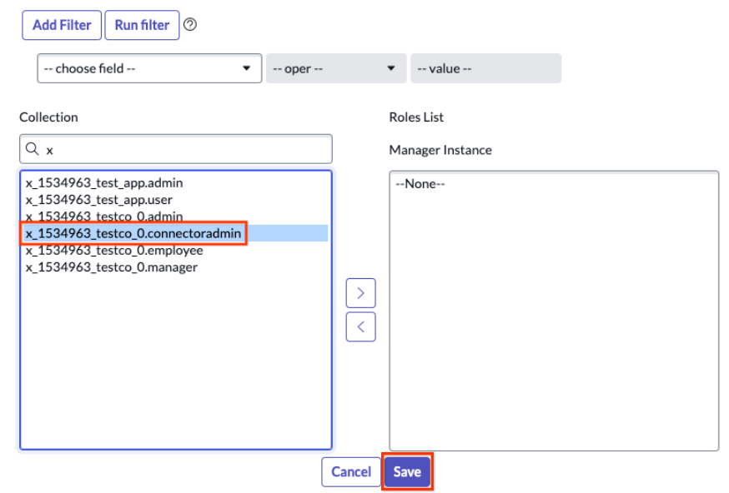
Task: Select x_1534963_test_app.user role
Action: [x=99, y=200]
